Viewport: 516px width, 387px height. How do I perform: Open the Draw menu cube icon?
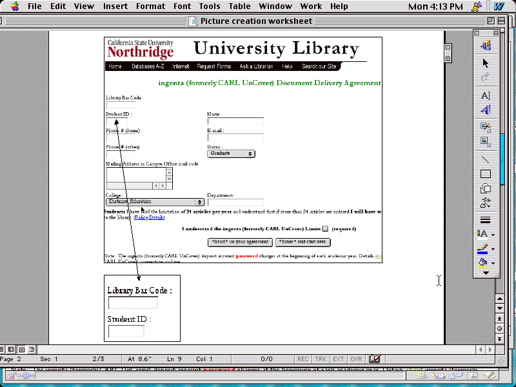486,45
